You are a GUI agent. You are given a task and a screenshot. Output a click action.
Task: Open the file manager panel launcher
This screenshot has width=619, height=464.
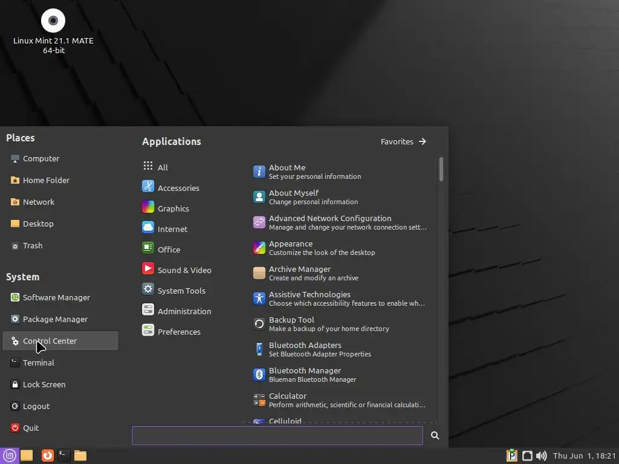tap(80, 456)
